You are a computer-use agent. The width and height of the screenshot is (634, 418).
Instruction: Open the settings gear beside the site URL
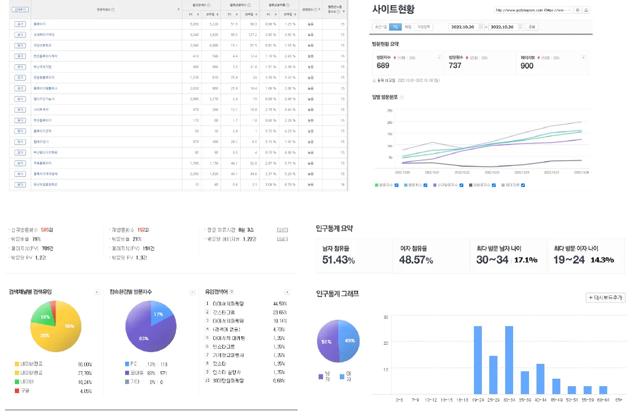click(x=577, y=10)
